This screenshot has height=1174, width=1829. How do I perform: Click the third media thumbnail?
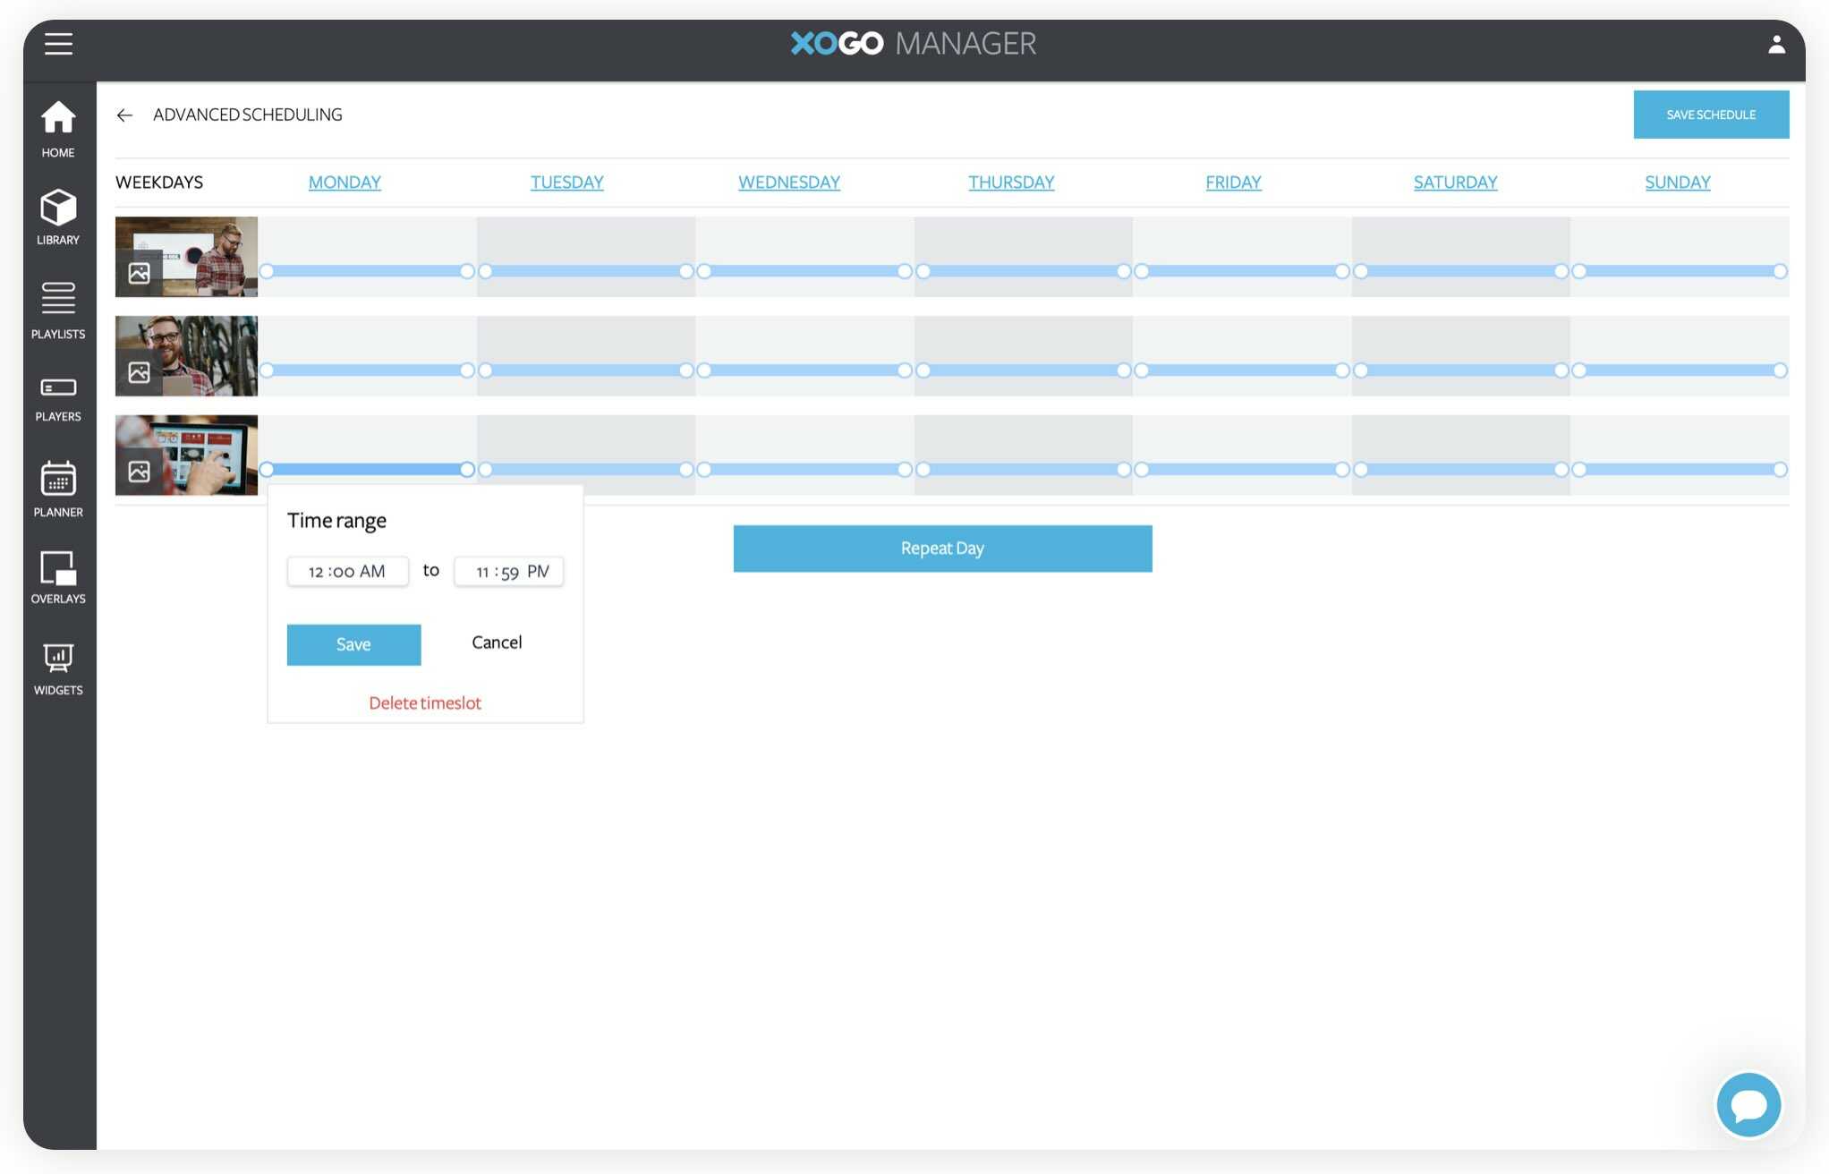click(186, 455)
